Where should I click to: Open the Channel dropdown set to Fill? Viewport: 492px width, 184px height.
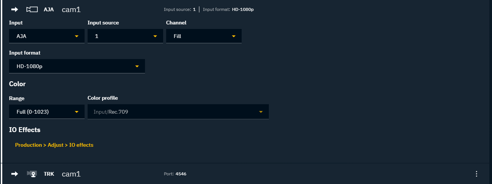(204, 36)
